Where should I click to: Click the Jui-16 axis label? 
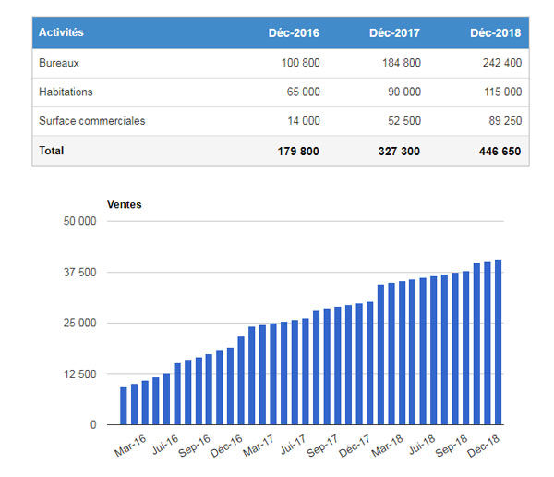point(165,445)
